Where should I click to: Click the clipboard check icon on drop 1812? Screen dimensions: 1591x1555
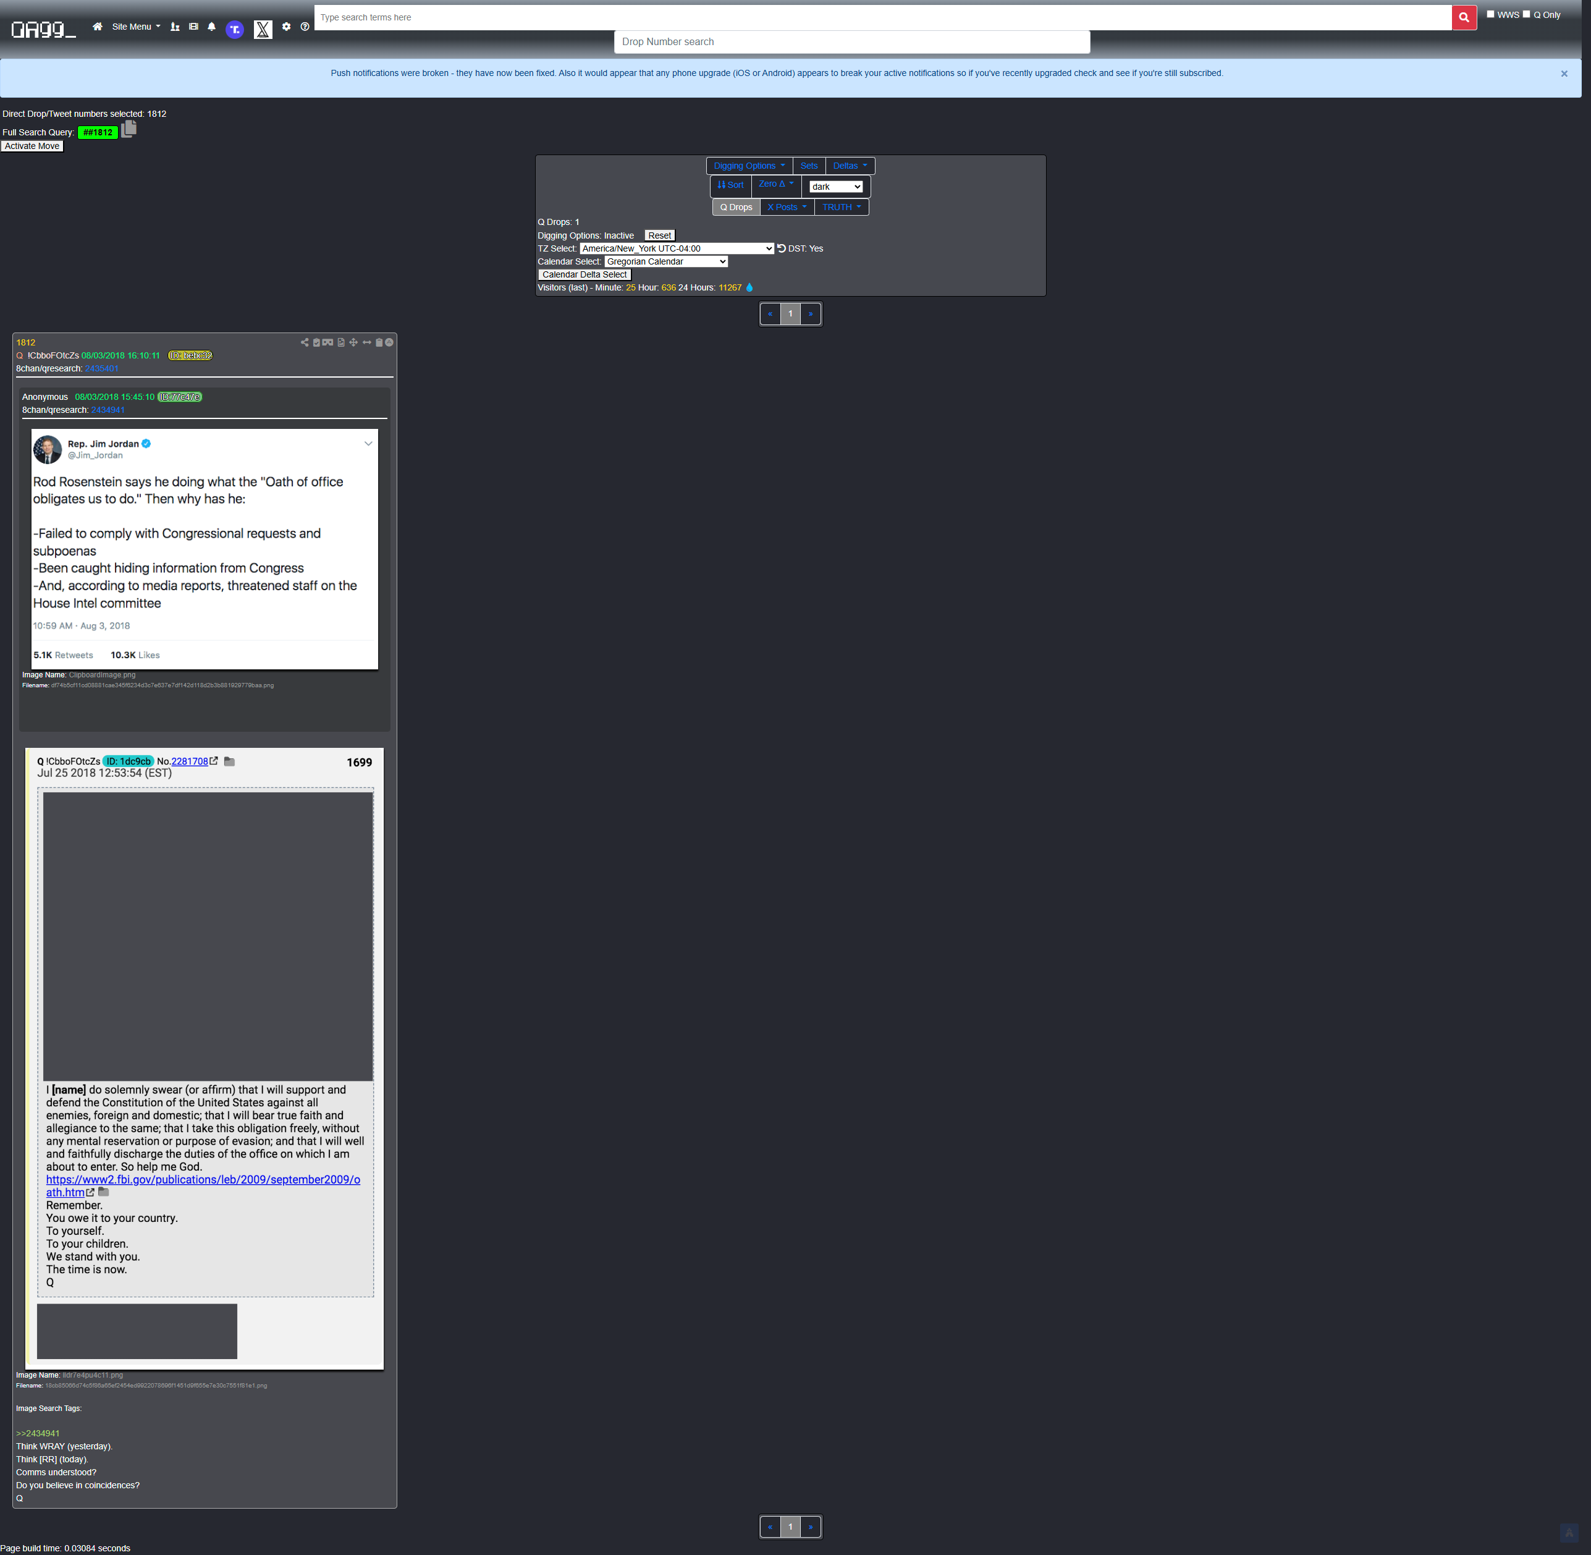(x=317, y=342)
